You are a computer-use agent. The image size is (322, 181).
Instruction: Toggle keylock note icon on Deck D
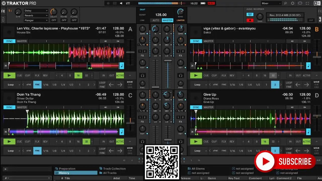tap(308, 132)
